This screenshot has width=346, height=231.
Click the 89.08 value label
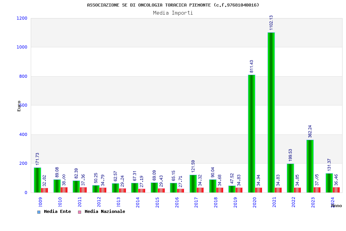click(57, 172)
